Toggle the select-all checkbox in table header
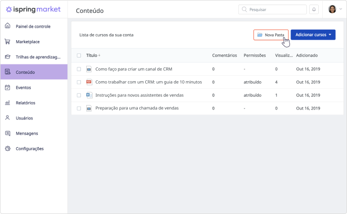The width and height of the screenshot is (347, 214). point(79,55)
